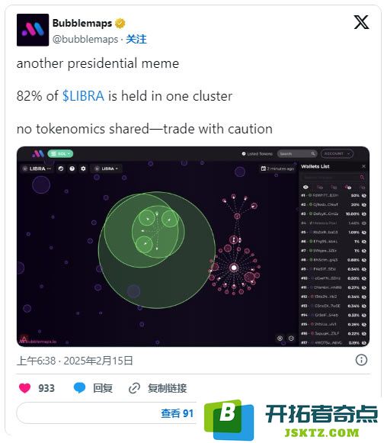Toggle visibility eye for wallet #3
The image size is (387, 443).
(x=364, y=213)
